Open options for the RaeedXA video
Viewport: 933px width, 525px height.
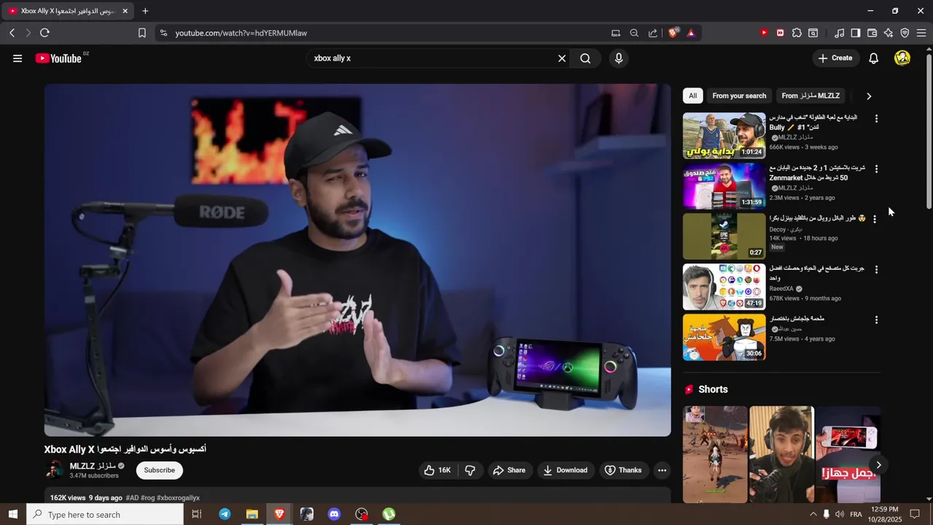pyautogui.click(x=876, y=269)
